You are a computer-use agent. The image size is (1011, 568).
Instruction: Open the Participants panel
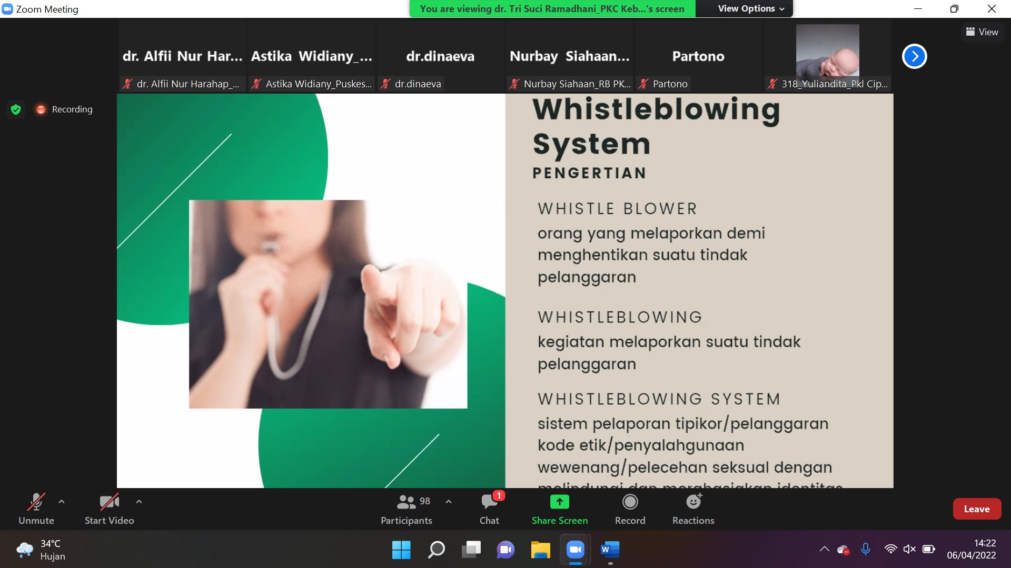click(406, 509)
